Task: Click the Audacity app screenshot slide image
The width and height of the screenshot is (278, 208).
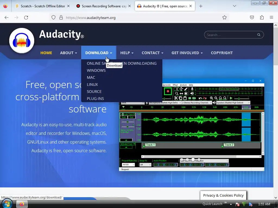Action: pyautogui.click(x=192, y=125)
